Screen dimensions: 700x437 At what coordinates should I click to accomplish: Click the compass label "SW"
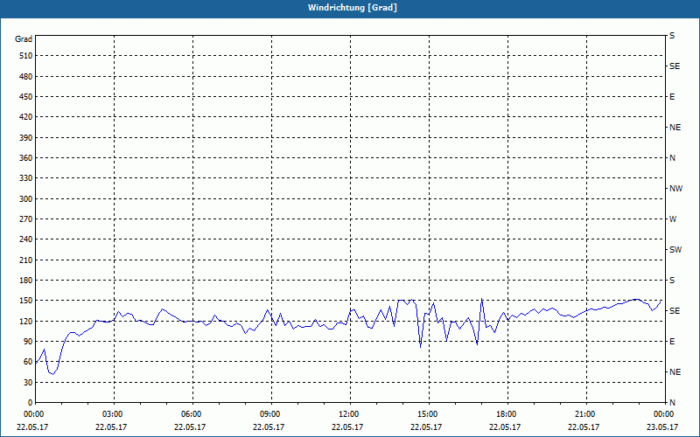[675, 250]
